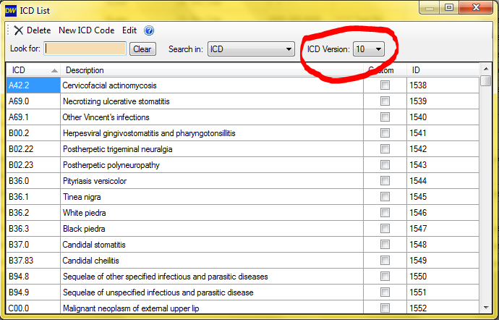Click Cervicofacial actinomycosis description
The width and height of the screenshot is (499, 320).
pyautogui.click(x=109, y=85)
